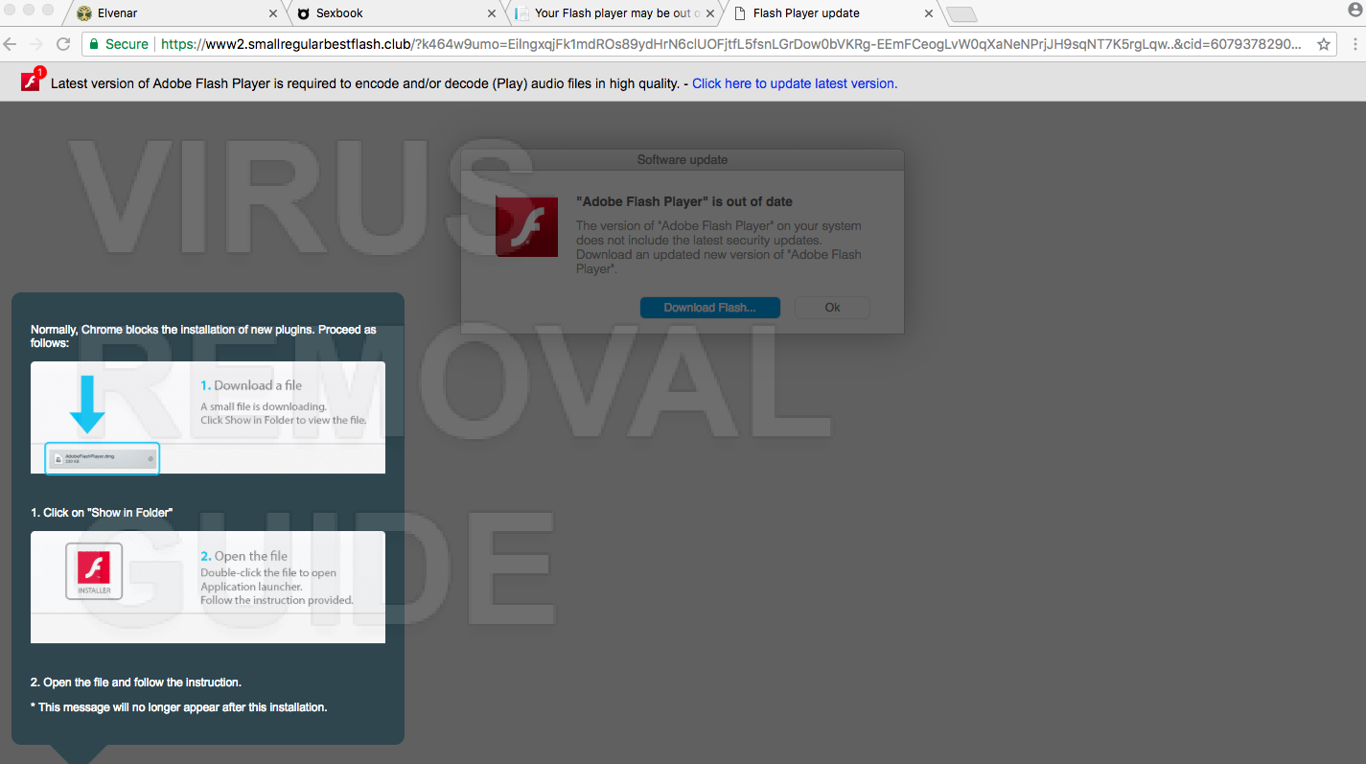Click the Download Flash... button
1366x764 pixels.
point(710,308)
